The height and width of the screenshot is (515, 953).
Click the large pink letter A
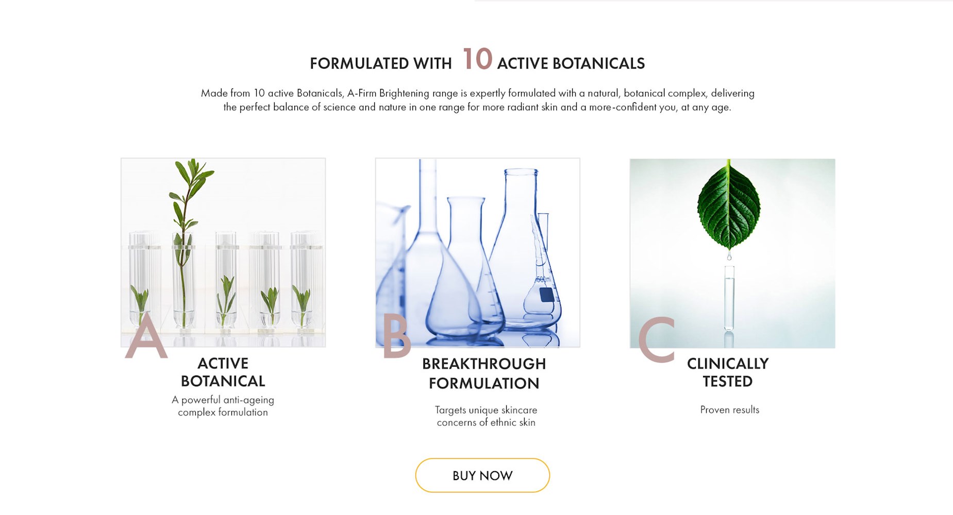point(146,336)
